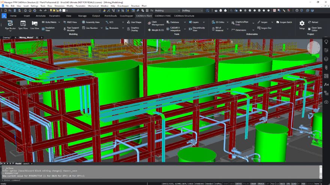Open Spec View in Modeling group
The image size is (330, 185).
(x=23, y=25)
